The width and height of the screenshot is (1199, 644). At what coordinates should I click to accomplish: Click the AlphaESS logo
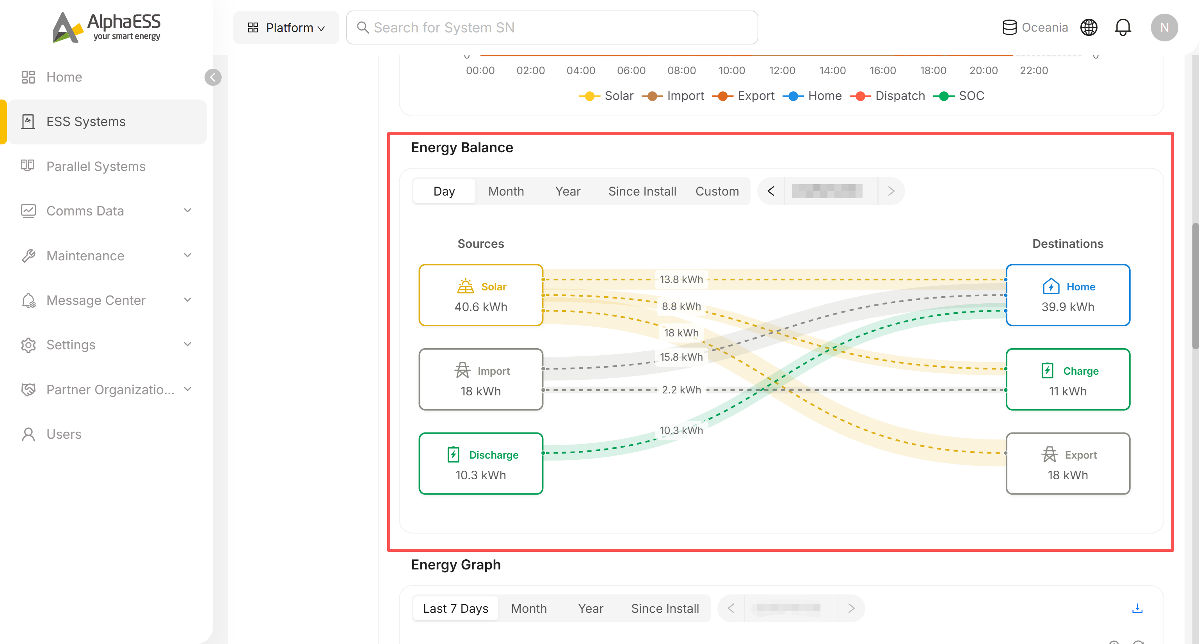(x=106, y=27)
